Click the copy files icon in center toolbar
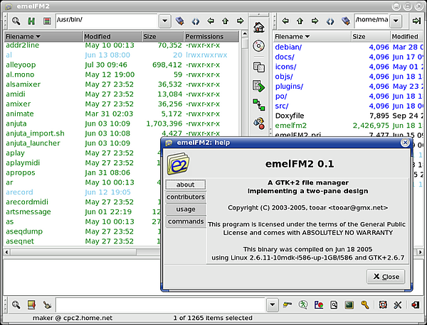This screenshot has width=427, height=325. [x=259, y=66]
